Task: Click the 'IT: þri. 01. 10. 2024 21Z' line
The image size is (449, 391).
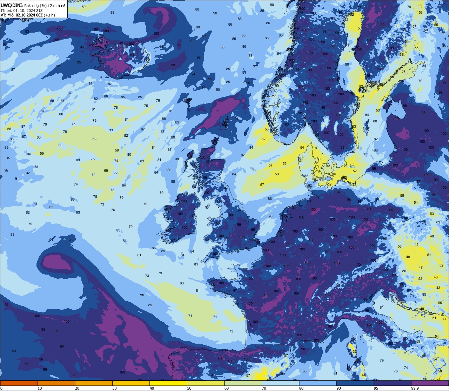Action: [22, 10]
